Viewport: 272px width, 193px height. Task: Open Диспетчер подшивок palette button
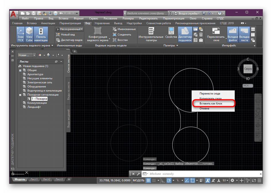click(x=185, y=34)
